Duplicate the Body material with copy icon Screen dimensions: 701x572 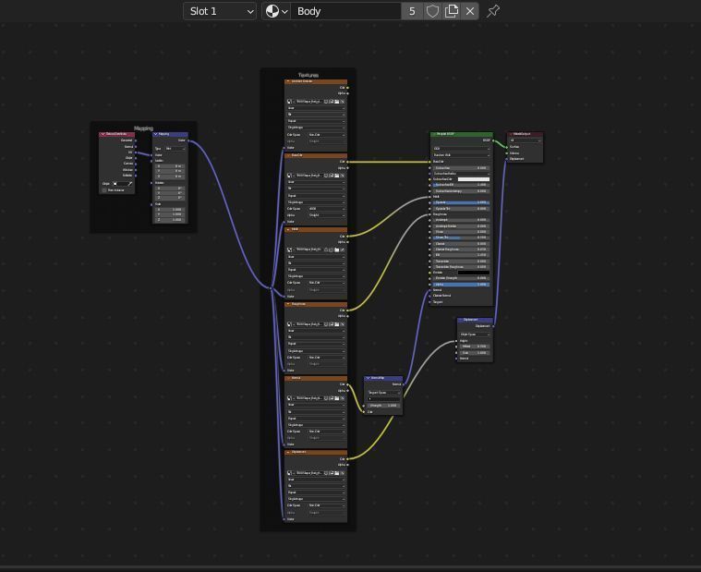point(451,11)
